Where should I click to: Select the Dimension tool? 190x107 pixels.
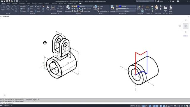(53, 8)
